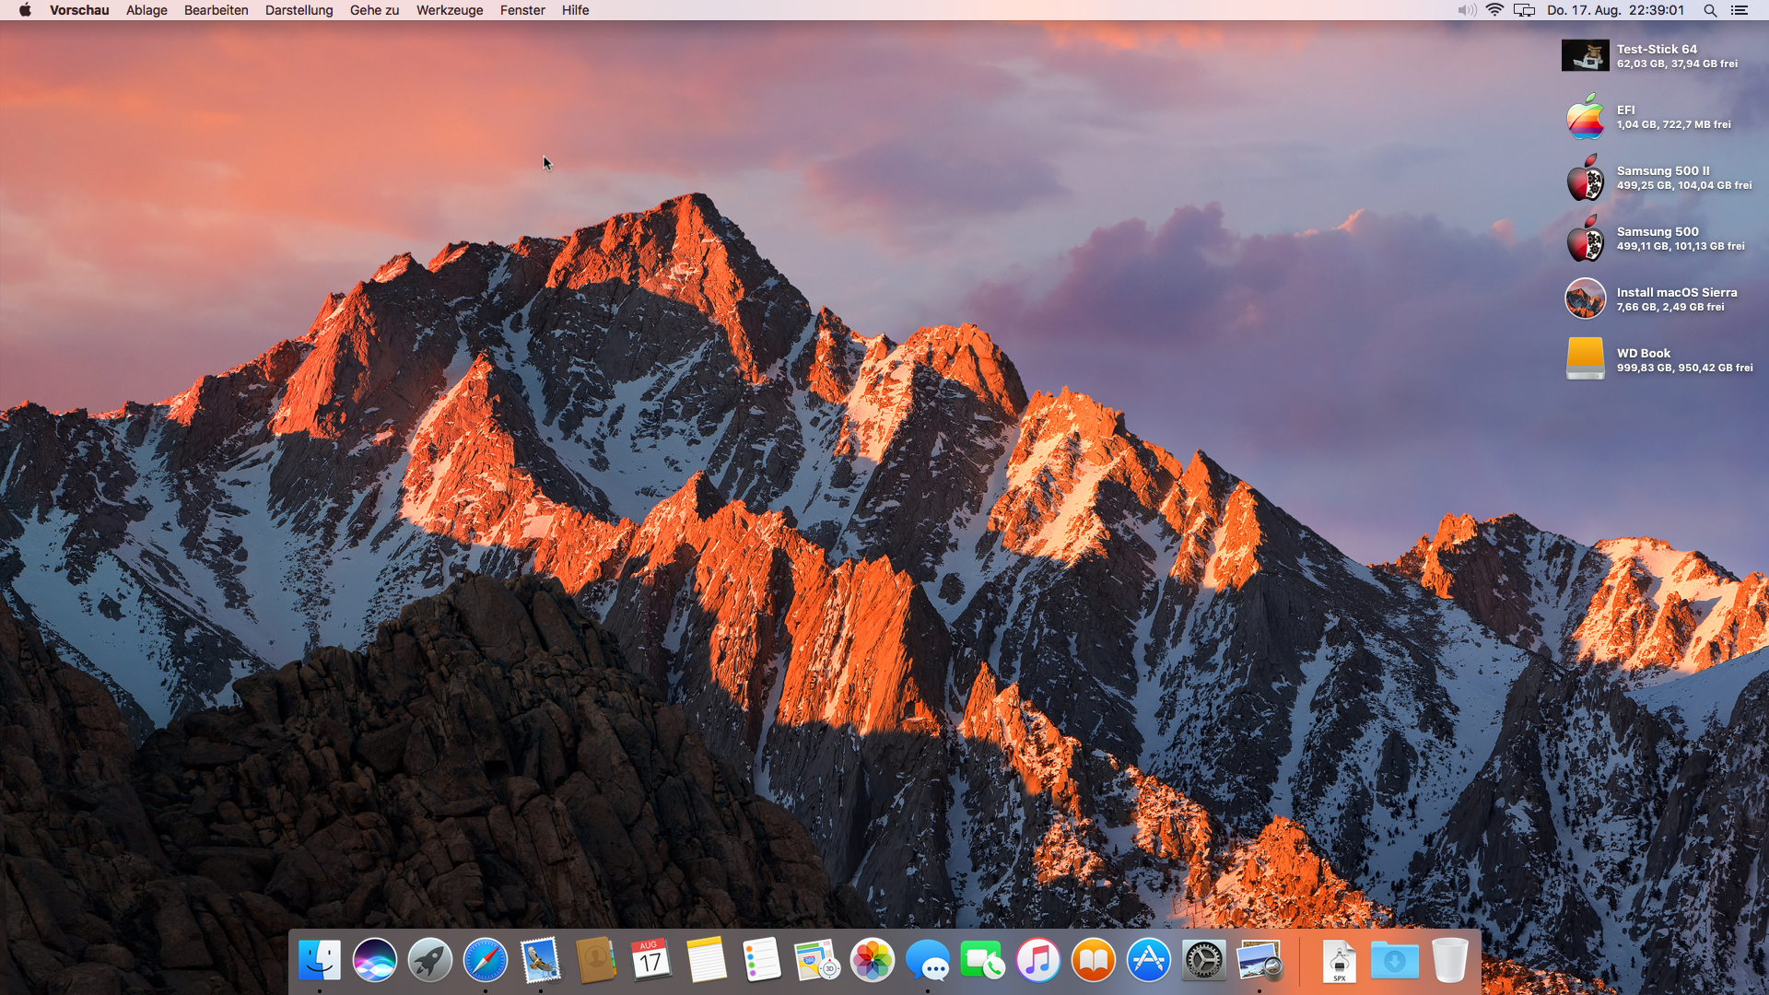Open Messages in the Dock
This screenshot has width=1769, height=995.
point(928,961)
